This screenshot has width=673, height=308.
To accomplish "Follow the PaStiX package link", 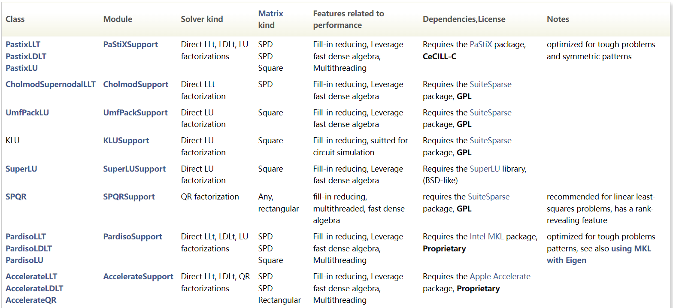I will (x=481, y=44).
